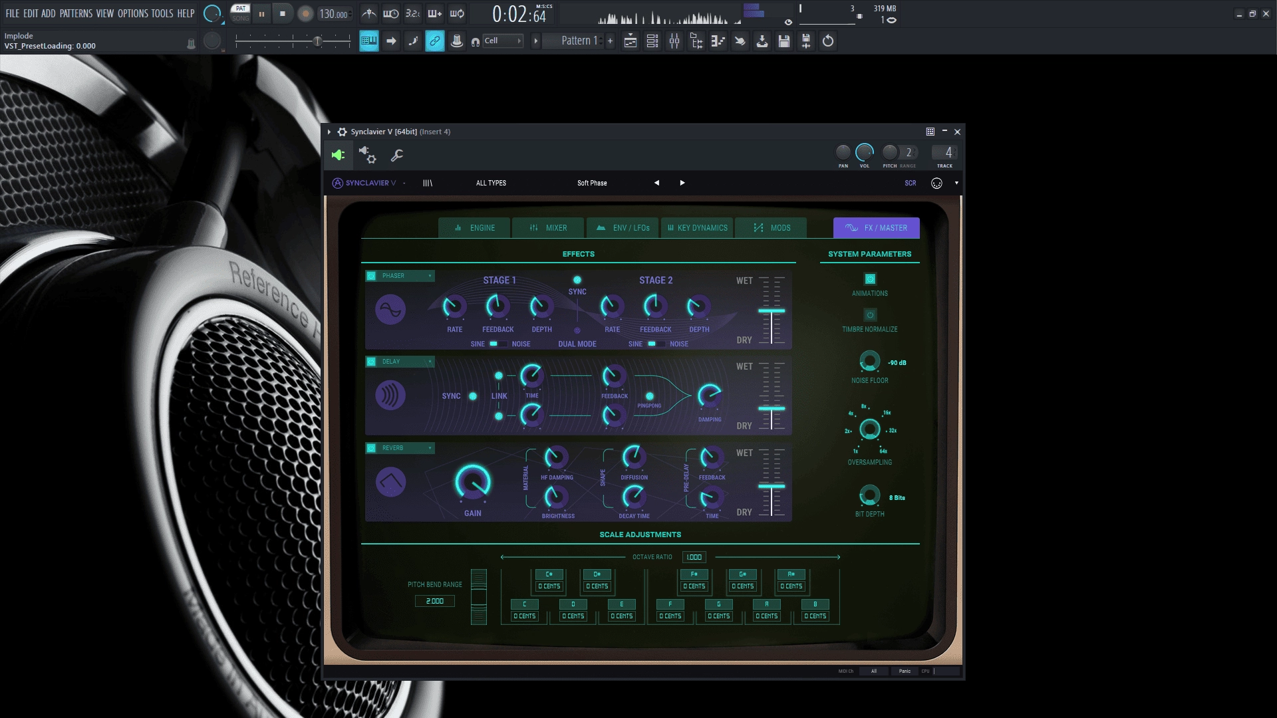Open the PHASER effect type dropdown
Viewport: 1277px width, 718px height.
pyautogui.click(x=406, y=276)
